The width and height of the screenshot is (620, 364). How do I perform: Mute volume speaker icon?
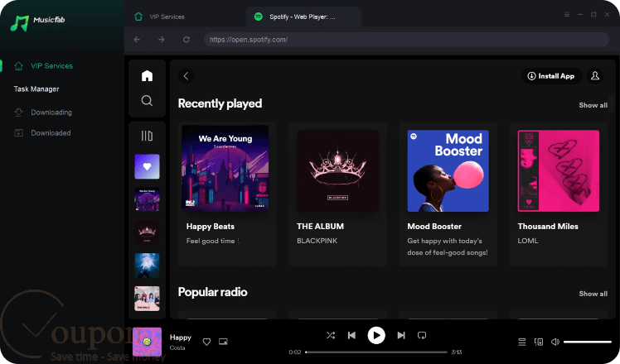pos(555,342)
